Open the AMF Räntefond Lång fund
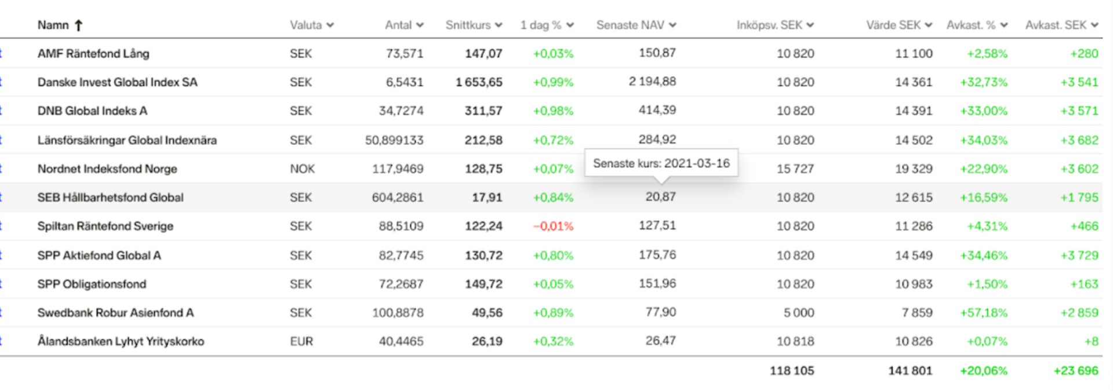The image size is (1113, 391). pyautogui.click(x=93, y=54)
